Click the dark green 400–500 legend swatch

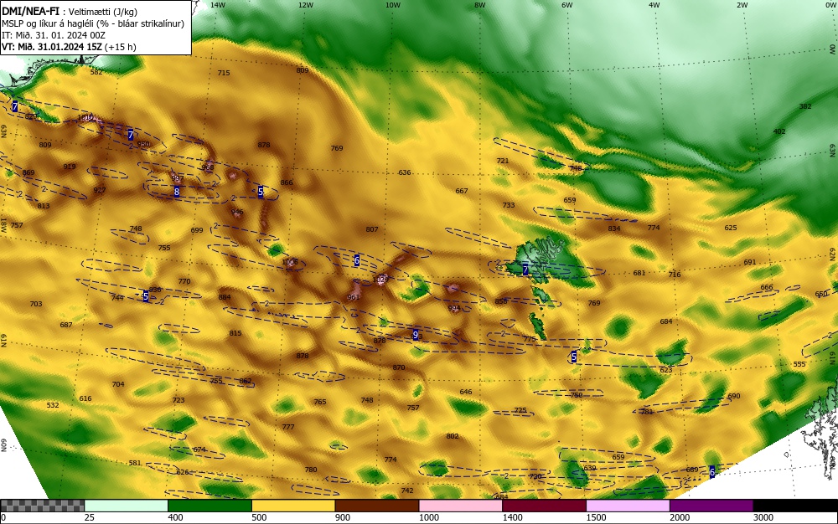point(210,506)
